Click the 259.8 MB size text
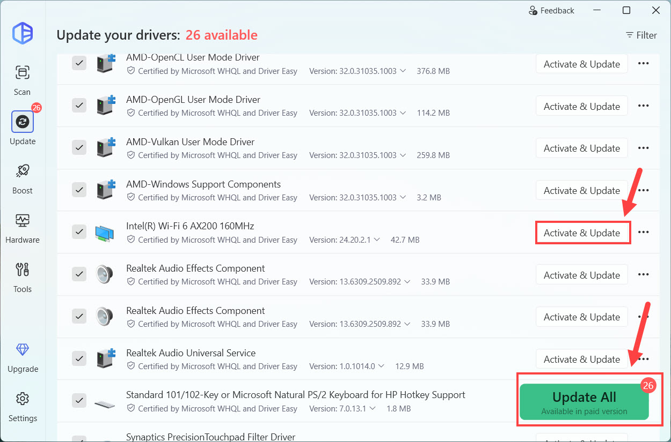 pos(433,155)
